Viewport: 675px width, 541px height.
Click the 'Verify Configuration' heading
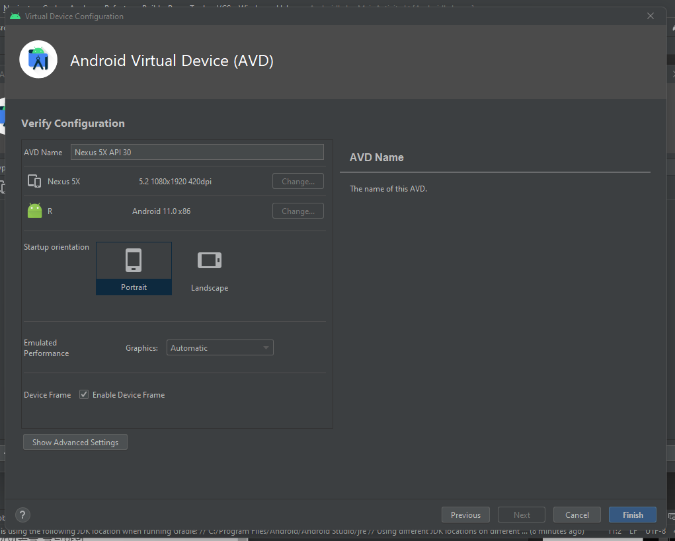pos(73,124)
